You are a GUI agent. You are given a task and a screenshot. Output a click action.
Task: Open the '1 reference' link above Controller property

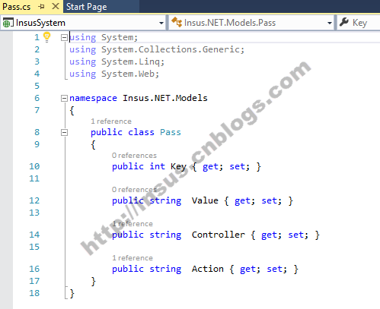pyautogui.click(x=133, y=224)
